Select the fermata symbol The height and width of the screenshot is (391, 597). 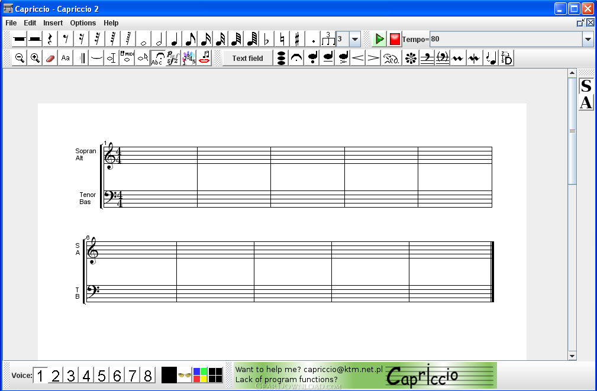[296, 58]
